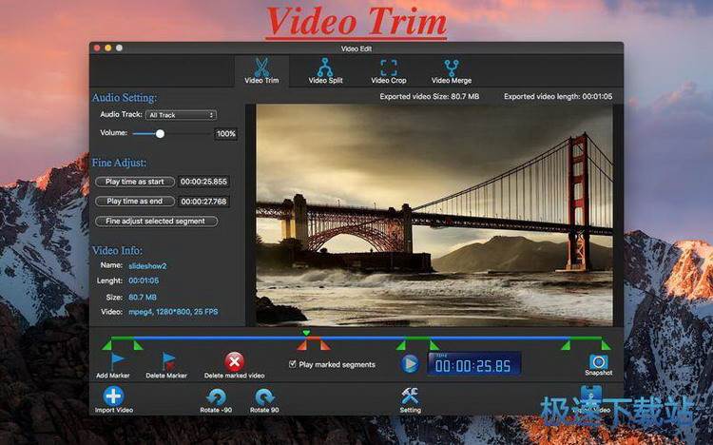Click the start time field 00:00:25.855
Image resolution: width=713 pixels, height=445 pixels.
(203, 182)
